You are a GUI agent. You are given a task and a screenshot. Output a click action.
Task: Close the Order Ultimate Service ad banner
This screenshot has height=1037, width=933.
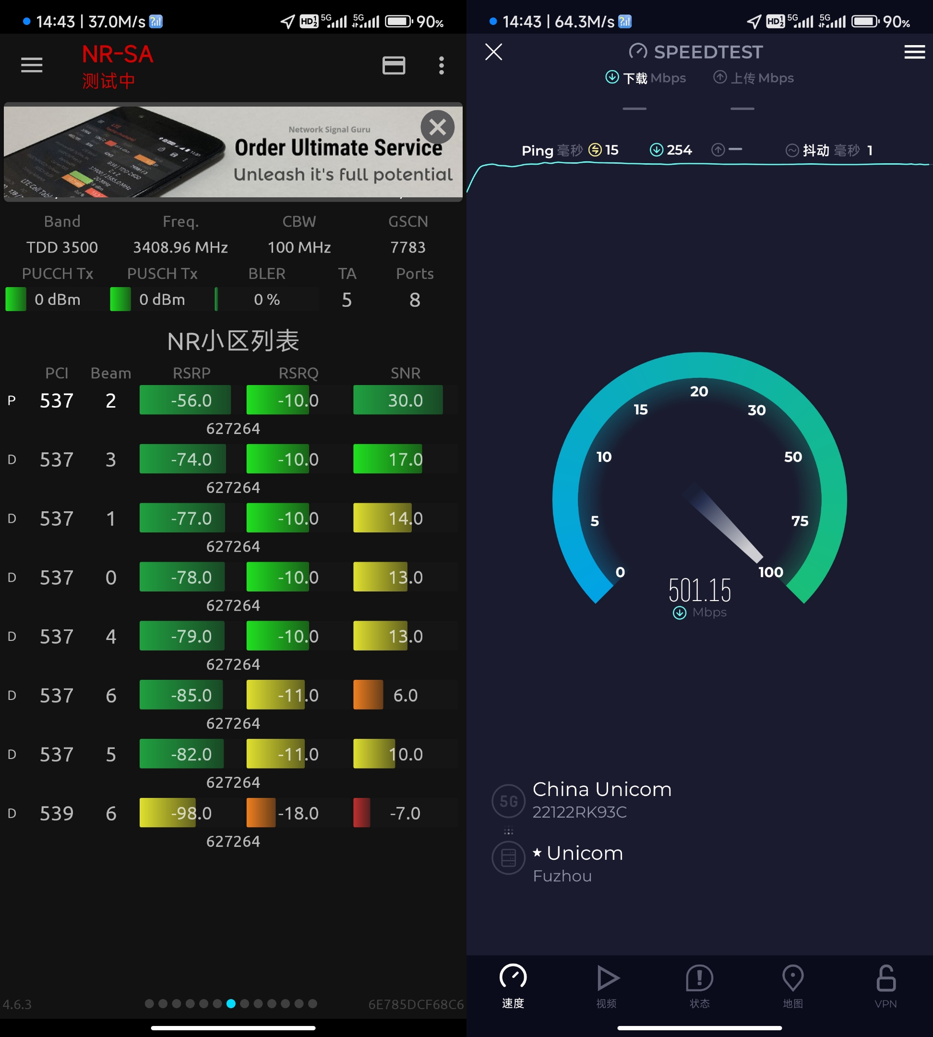(x=437, y=127)
